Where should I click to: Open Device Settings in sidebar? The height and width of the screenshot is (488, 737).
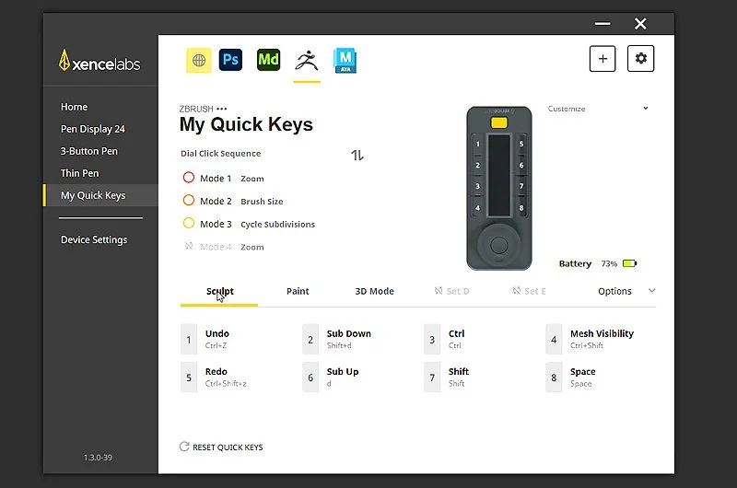pos(94,240)
